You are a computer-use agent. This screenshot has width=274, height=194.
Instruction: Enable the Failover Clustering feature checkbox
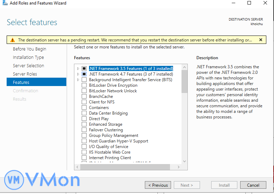click(x=84, y=130)
